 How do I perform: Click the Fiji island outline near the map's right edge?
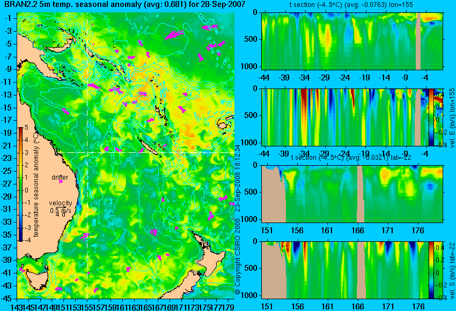click(223, 125)
